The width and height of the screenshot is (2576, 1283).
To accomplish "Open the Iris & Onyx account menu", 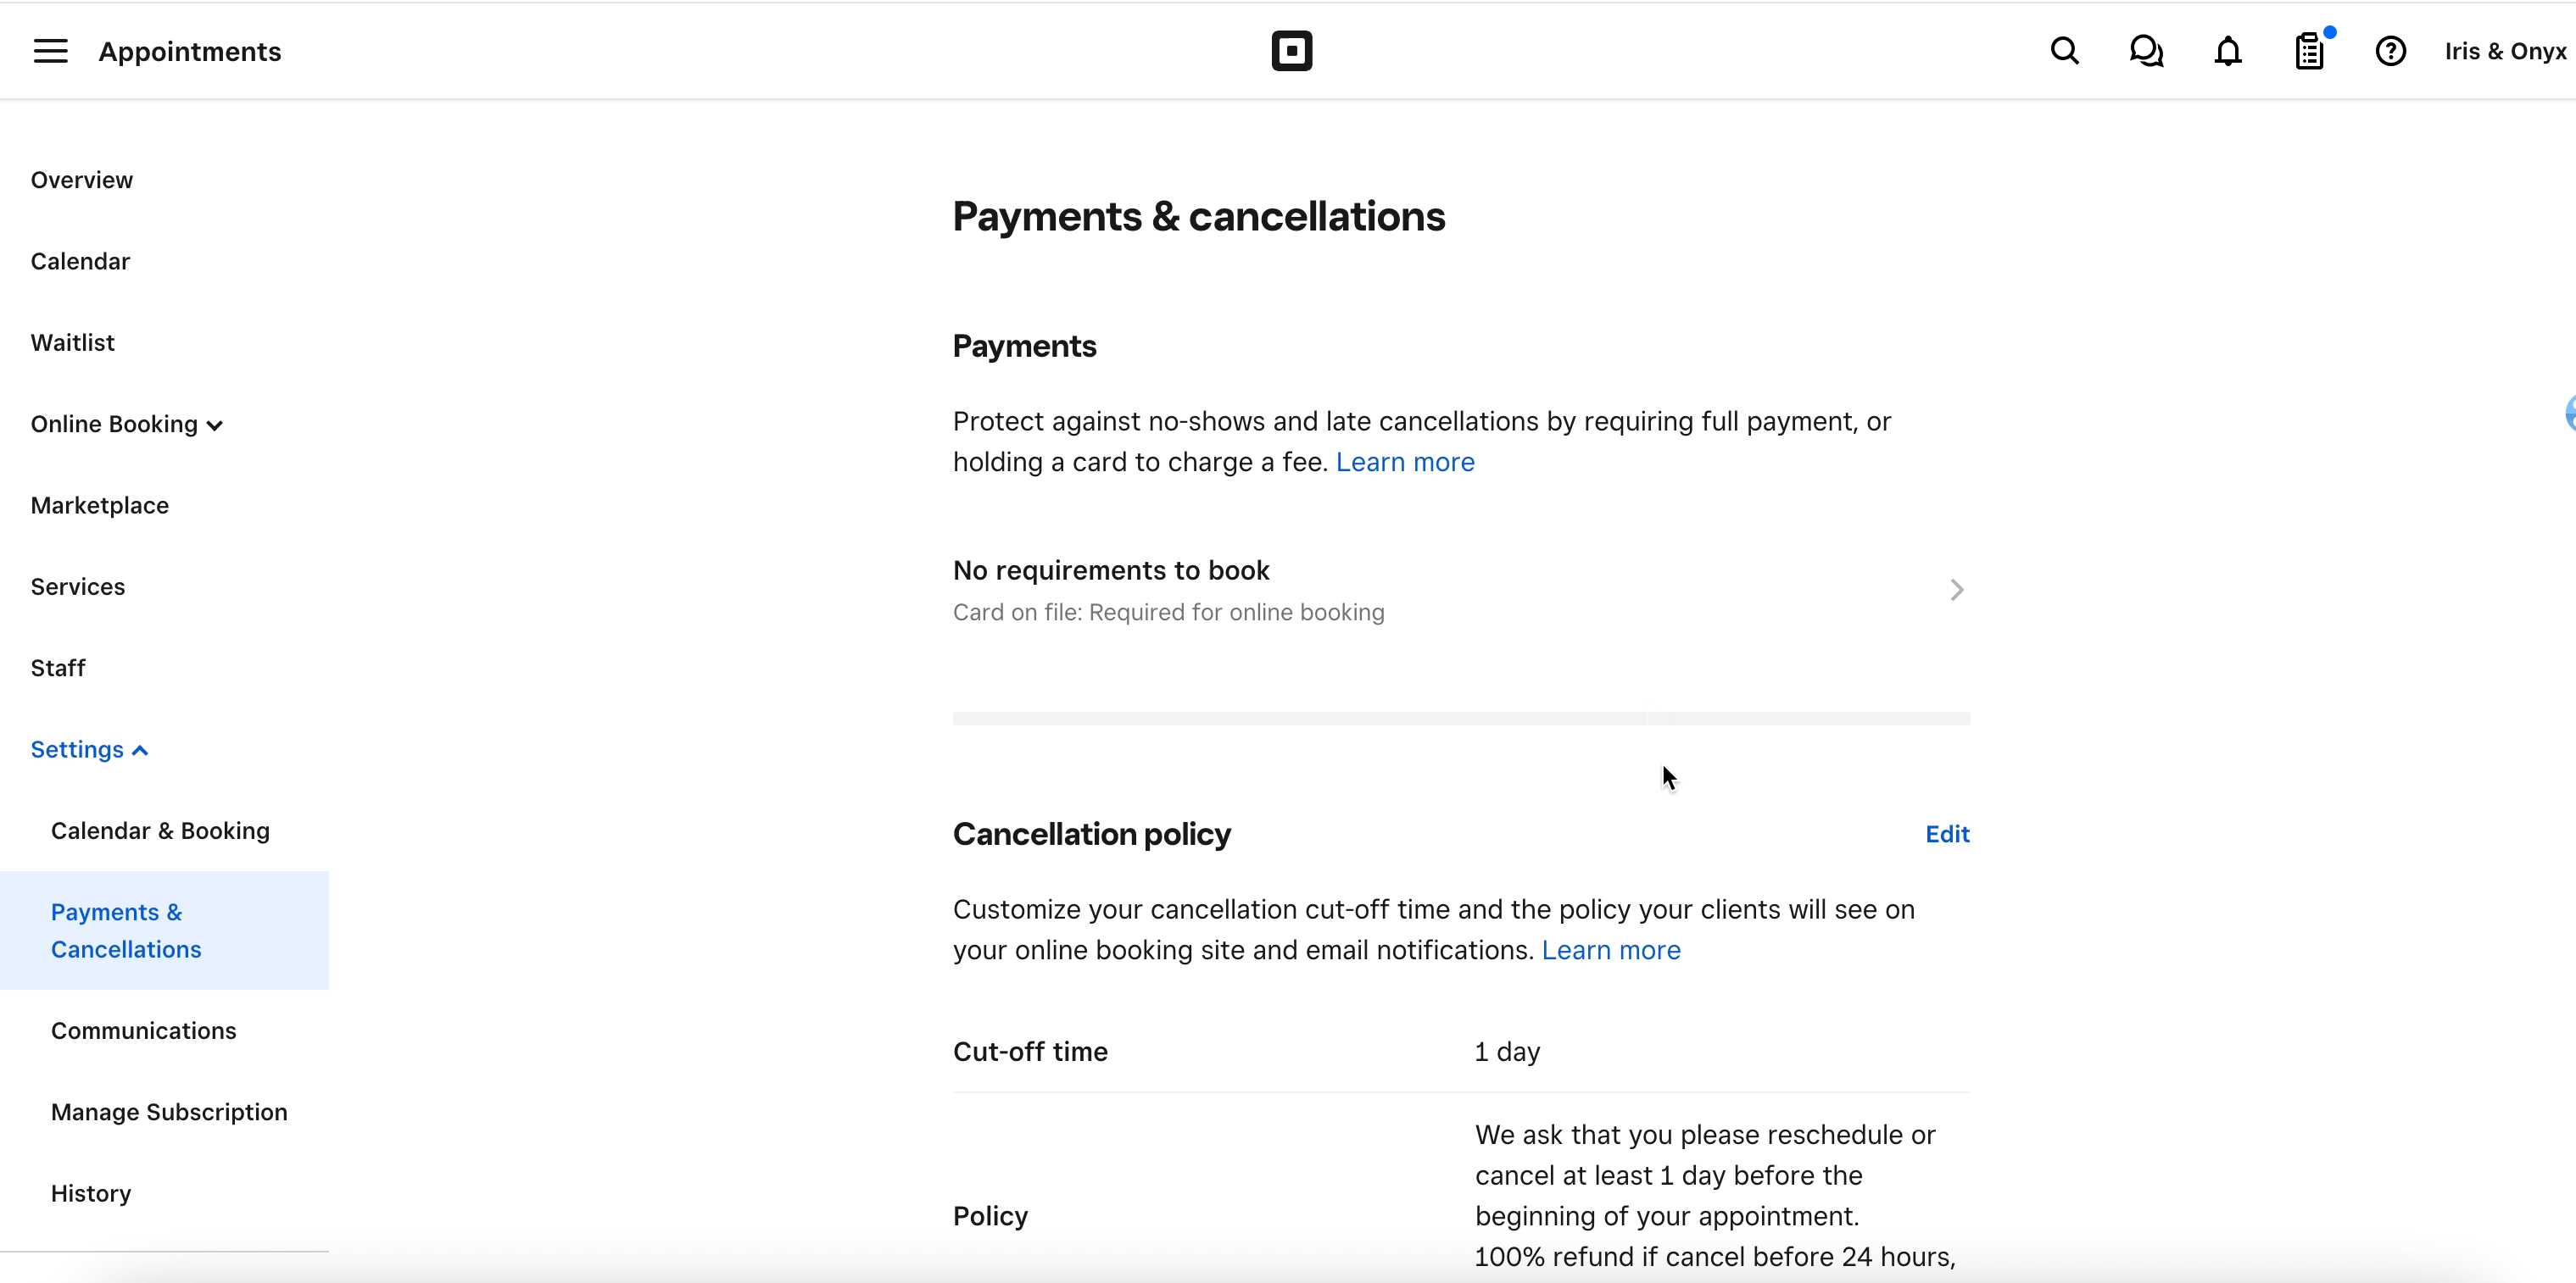I will pyautogui.click(x=2504, y=51).
